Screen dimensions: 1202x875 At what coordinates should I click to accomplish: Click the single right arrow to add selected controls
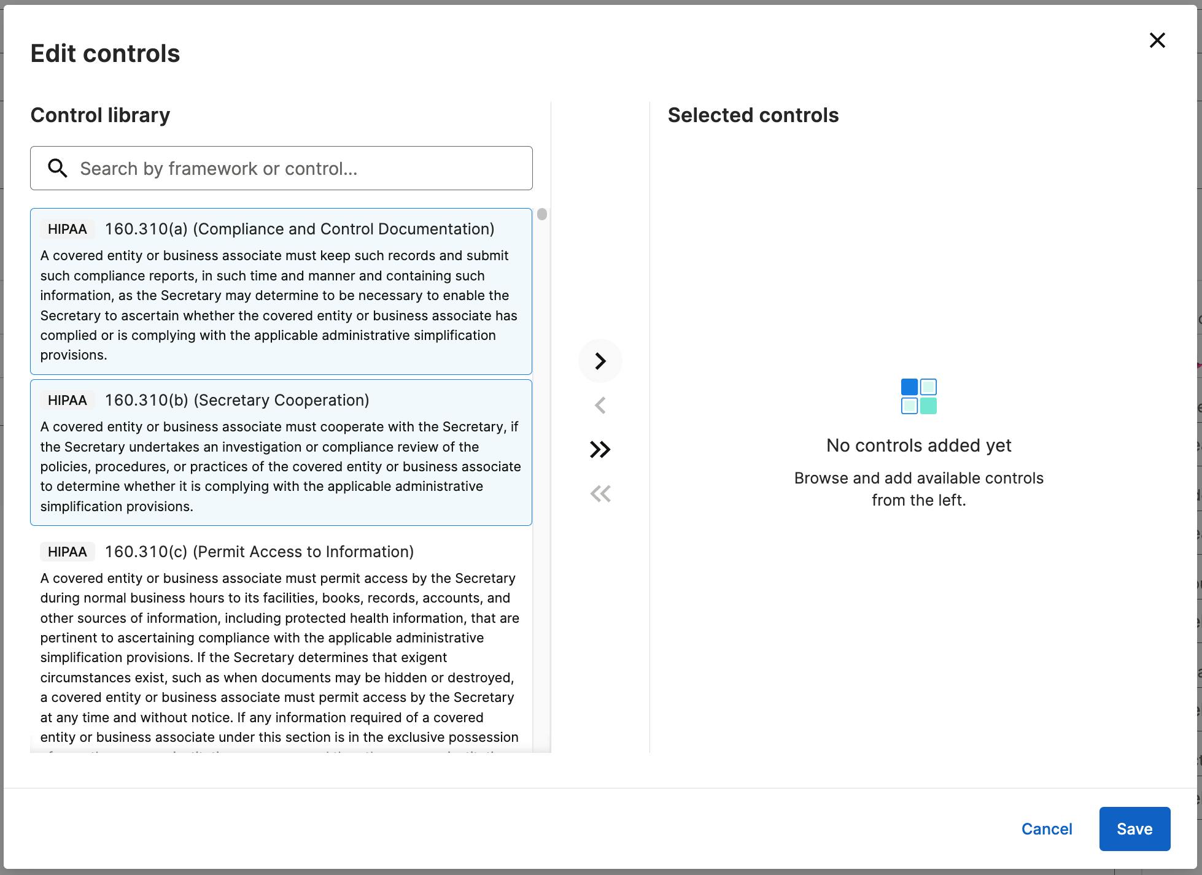[x=600, y=361]
